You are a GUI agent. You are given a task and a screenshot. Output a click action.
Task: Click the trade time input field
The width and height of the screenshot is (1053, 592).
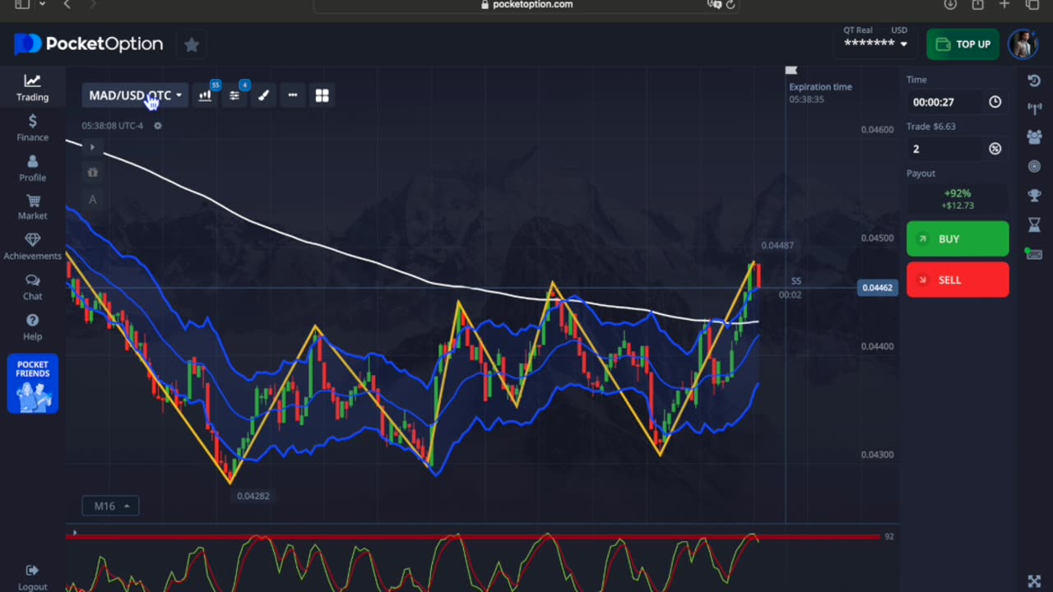click(x=946, y=102)
